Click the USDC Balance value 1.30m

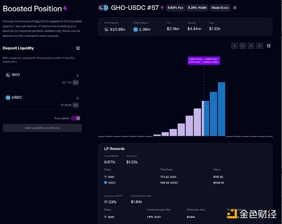click(x=145, y=30)
